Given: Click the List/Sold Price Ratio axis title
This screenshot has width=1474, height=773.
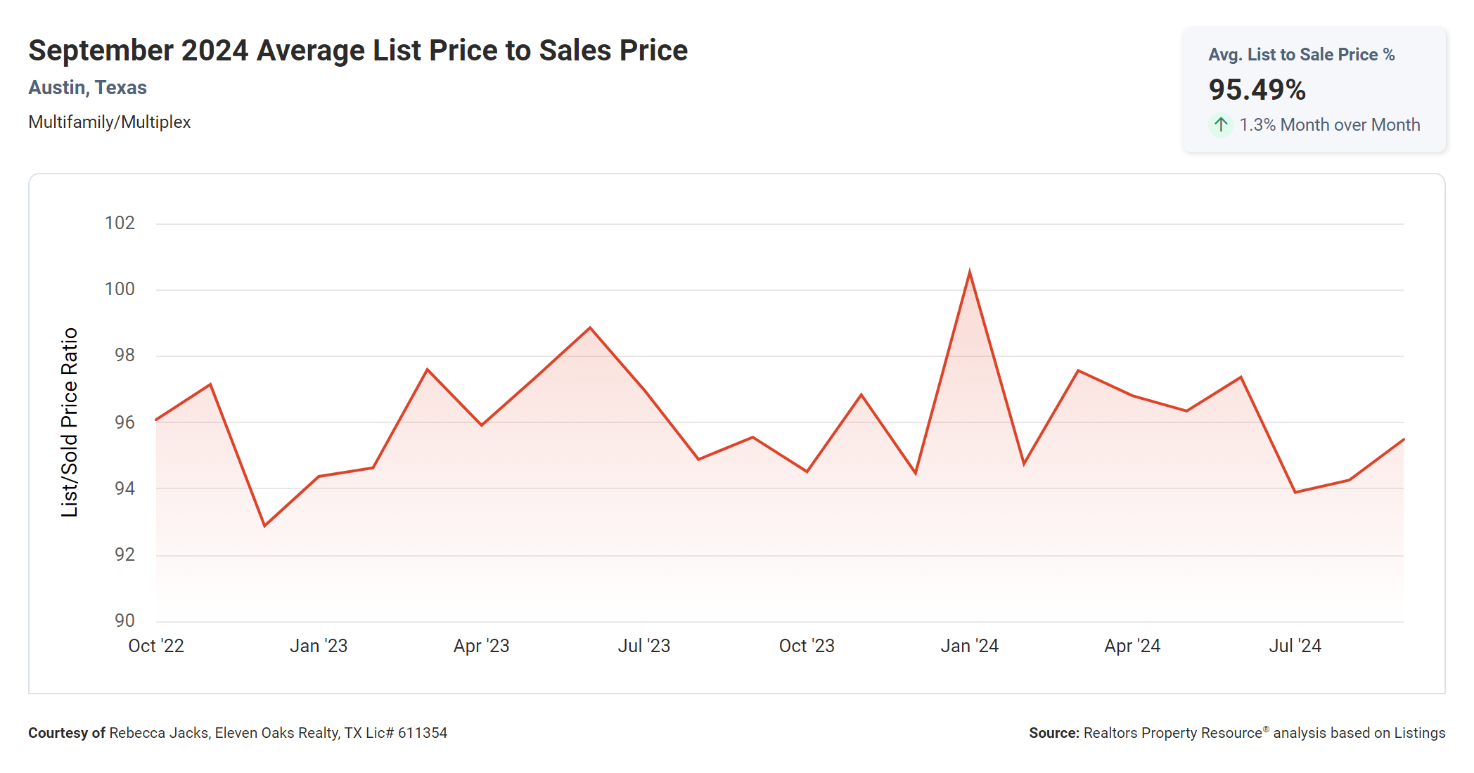Looking at the screenshot, I should 69,422.
